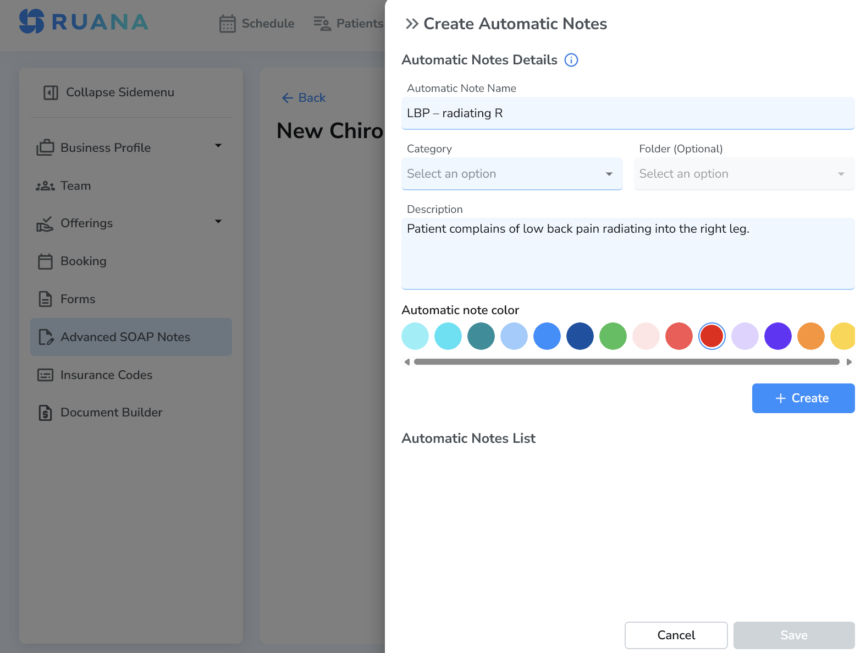Open Document Builder in sidemenu
The height and width of the screenshot is (653, 866).
tap(131, 413)
